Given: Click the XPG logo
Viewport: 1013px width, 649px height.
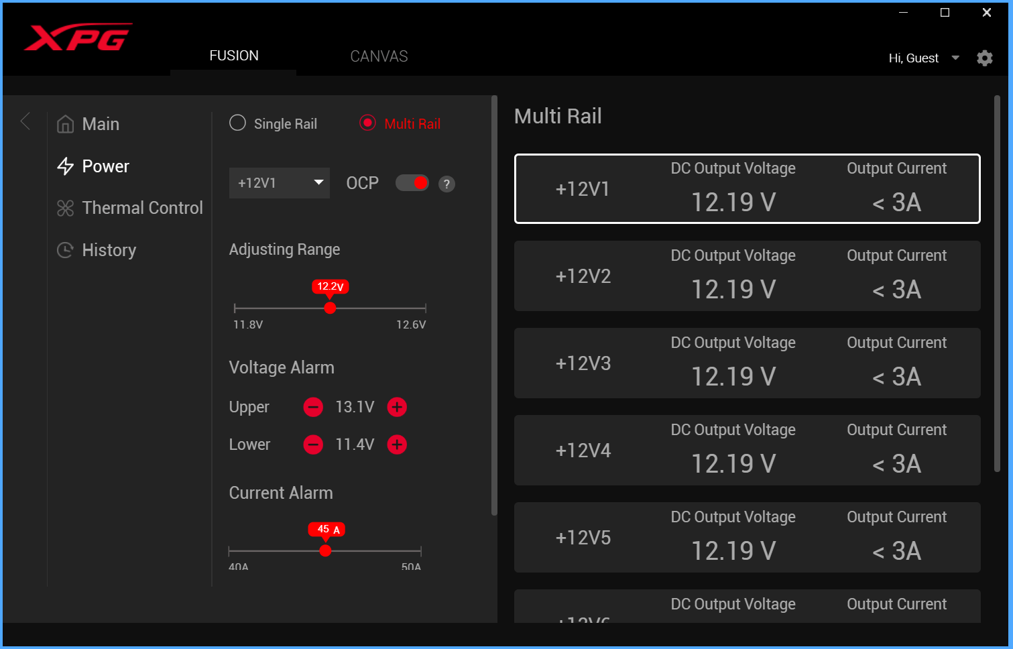Looking at the screenshot, I should pyautogui.click(x=78, y=38).
